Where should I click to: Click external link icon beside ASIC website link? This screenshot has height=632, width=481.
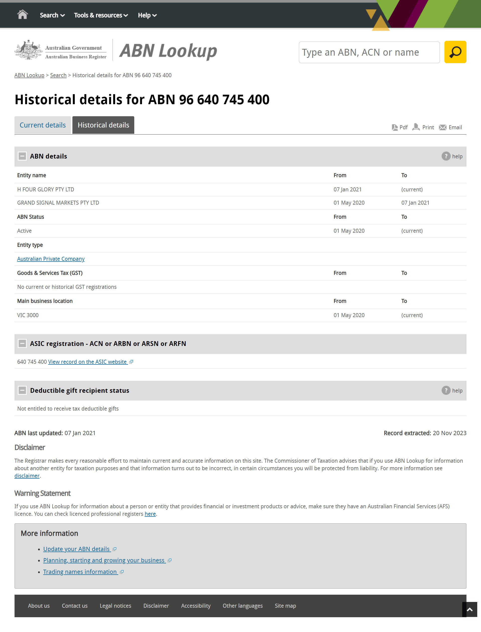point(131,362)
